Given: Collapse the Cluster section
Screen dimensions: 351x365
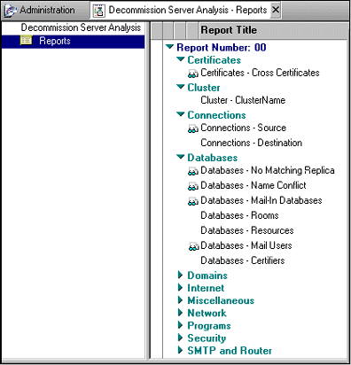Looking at the screenshot, I should click(x=181, y=87).
